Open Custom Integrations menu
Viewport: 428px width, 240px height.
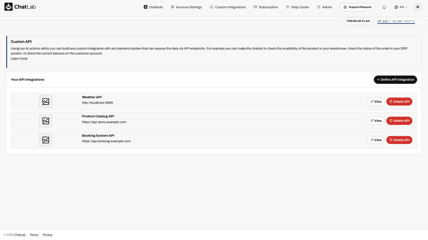[228, 7]
